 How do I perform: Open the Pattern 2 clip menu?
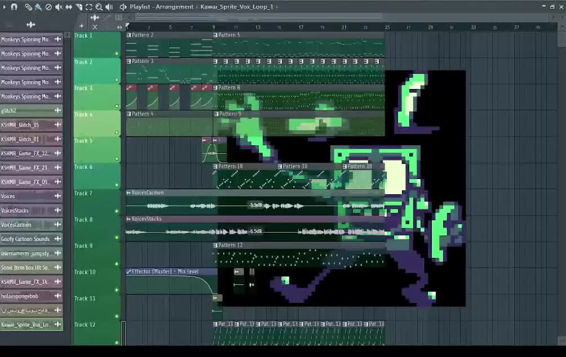pyautogui.click(x=129, y=35)
